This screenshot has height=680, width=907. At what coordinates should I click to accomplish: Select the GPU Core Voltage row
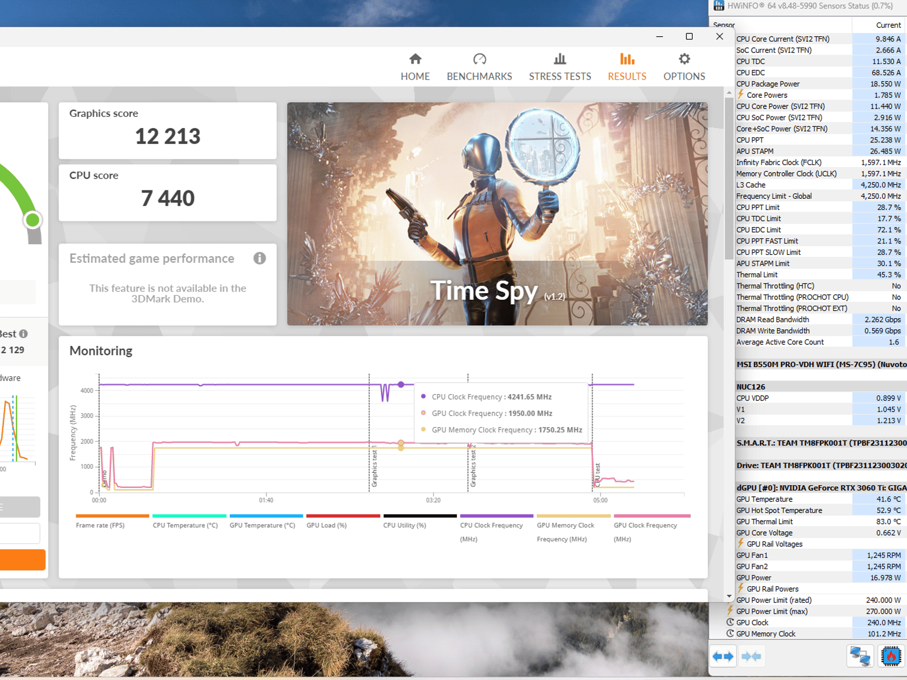[820, 533]
